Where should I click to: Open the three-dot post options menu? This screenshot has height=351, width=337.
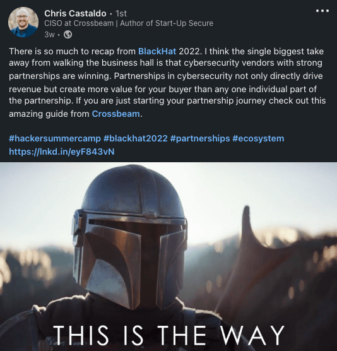322,11
